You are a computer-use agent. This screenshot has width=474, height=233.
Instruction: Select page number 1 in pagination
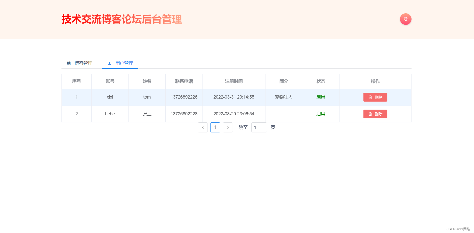(215, 127)
